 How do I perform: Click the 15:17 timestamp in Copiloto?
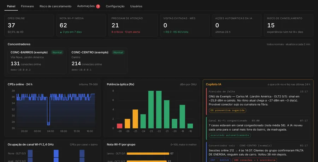304,91
